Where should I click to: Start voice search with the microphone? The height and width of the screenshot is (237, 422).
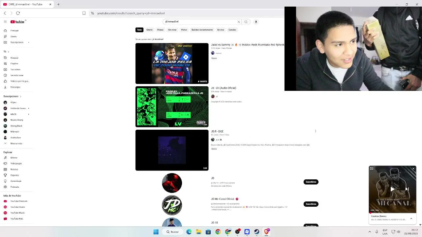point(256,22)
